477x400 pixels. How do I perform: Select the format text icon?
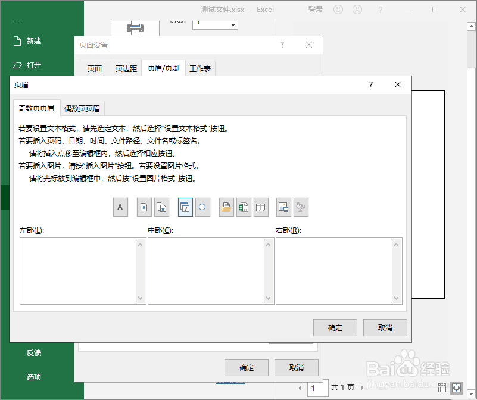120,207
